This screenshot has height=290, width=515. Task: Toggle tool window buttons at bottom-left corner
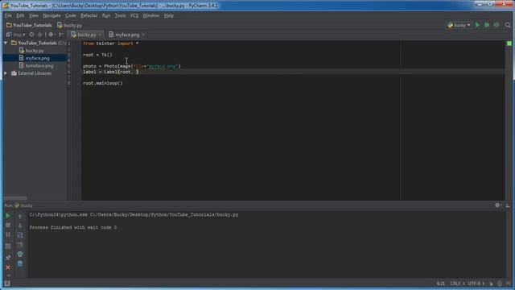pos(7,283)
